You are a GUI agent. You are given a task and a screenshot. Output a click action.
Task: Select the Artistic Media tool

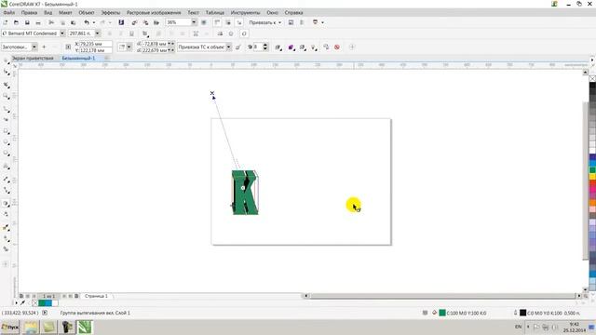(x=7, y=119)
